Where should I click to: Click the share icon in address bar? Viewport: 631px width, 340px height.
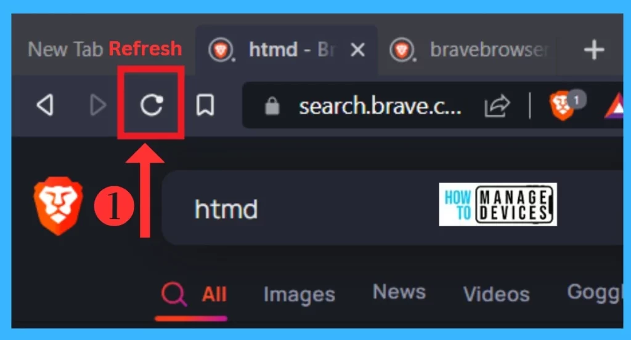[497, 106]
